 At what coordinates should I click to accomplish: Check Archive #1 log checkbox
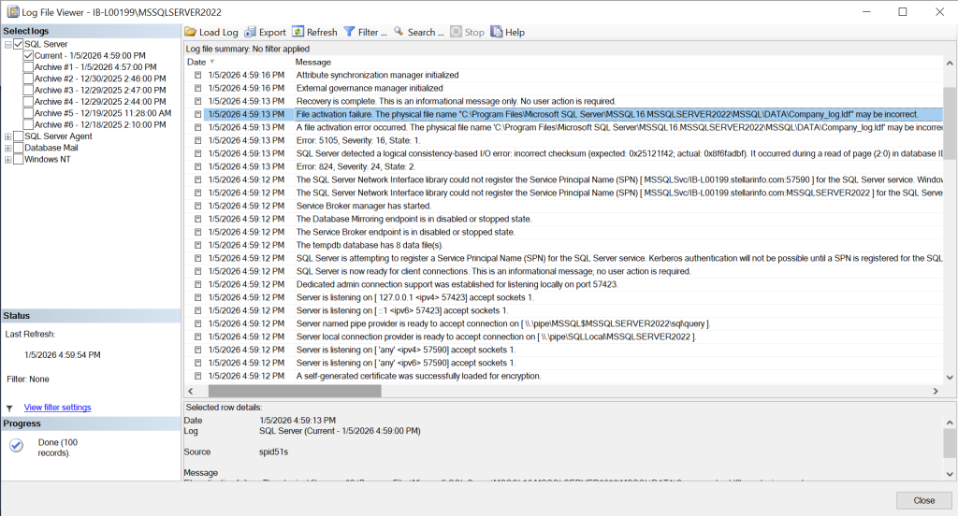(x=29, y=67)
